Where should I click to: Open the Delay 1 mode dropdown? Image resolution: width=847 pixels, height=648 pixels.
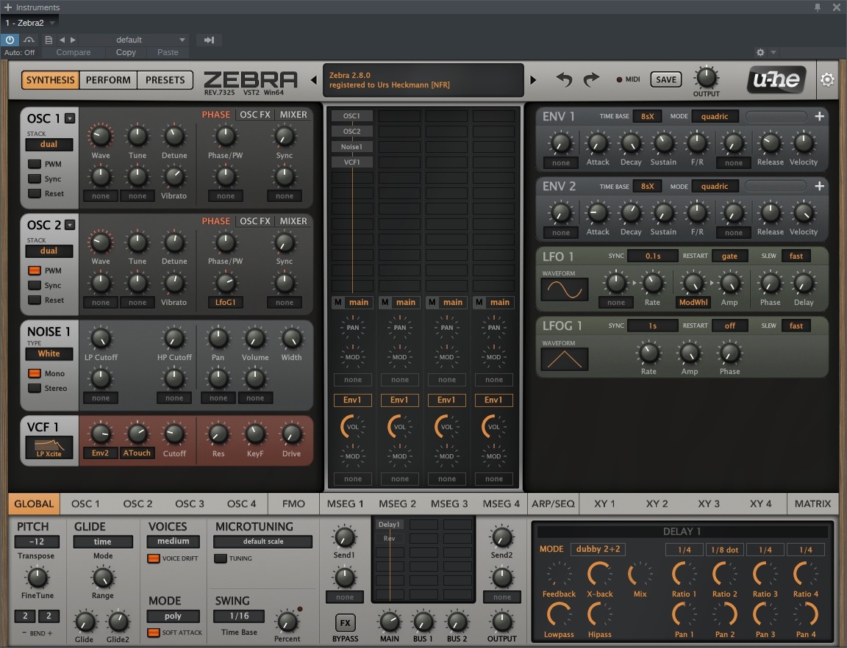coord(598,549)
